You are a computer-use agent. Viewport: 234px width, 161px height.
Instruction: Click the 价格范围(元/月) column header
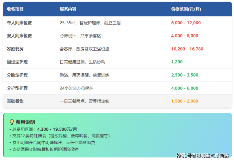coord(186,9)
